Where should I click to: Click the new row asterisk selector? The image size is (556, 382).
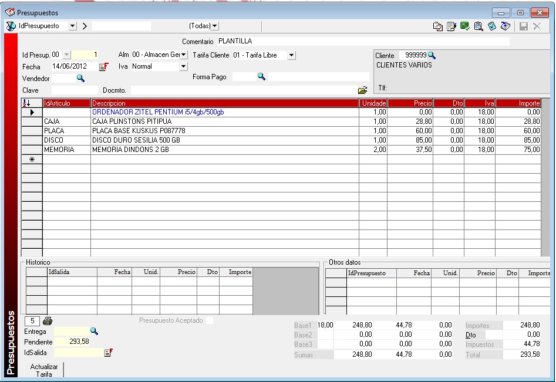tap(32, 160)
